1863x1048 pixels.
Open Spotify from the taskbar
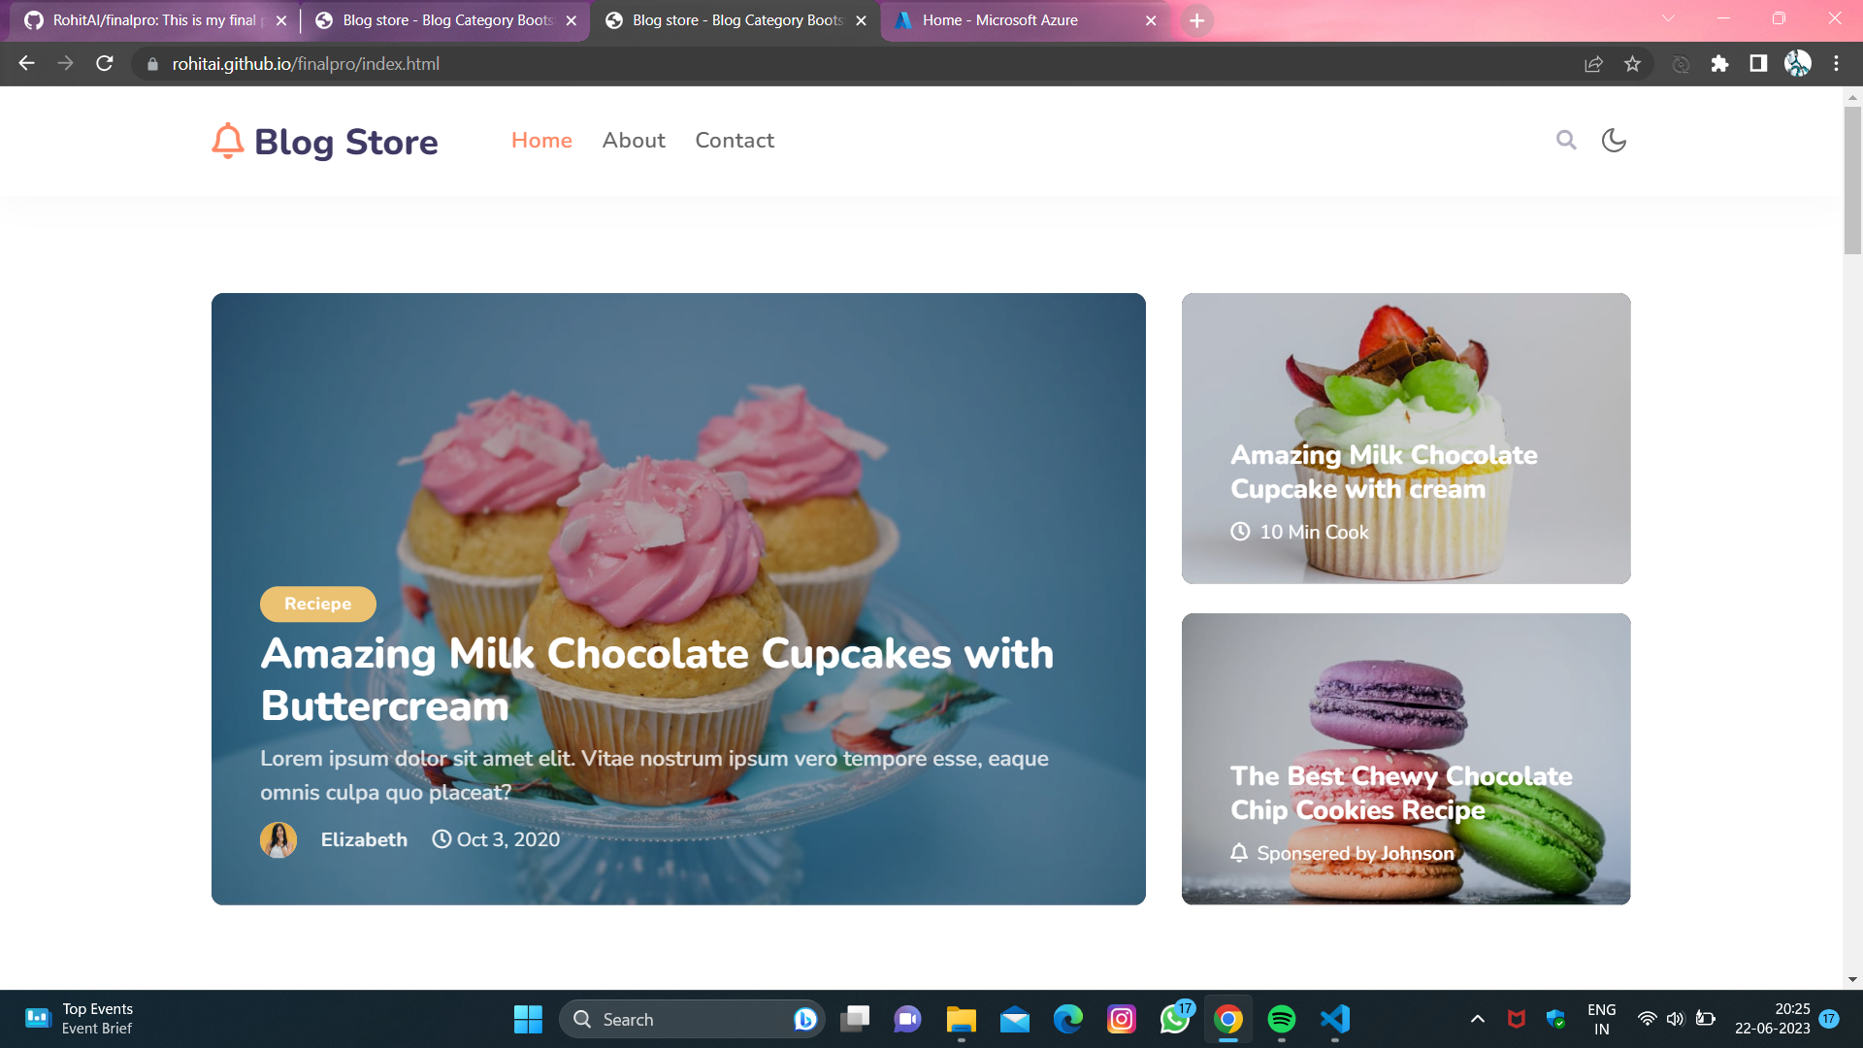pyautogui.click(x=1282, y=1019)
